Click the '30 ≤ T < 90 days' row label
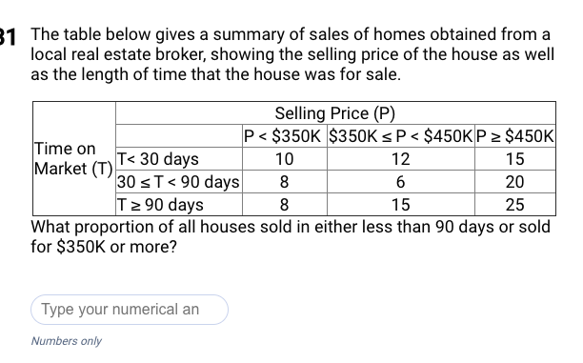This screenshot has height=363, width=583. click(179, 182)
